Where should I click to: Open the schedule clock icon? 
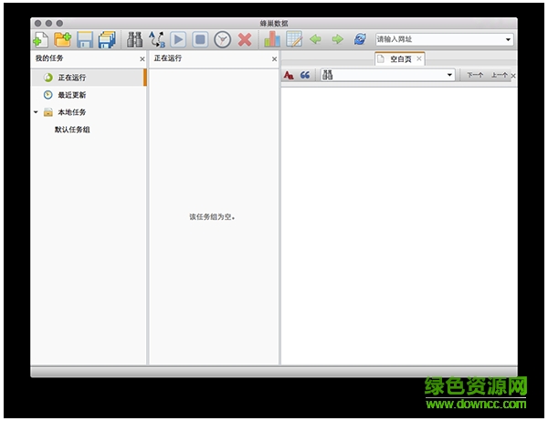click(223, 39)
